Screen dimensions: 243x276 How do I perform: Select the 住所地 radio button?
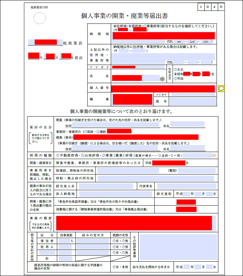click(115, 26)
